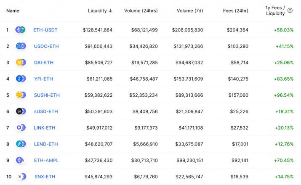The height and width of the screenshot is (185, 301).
Task: Select SNX-ETH liquidity value $45,874,293
Action: (x=99, y=177)
